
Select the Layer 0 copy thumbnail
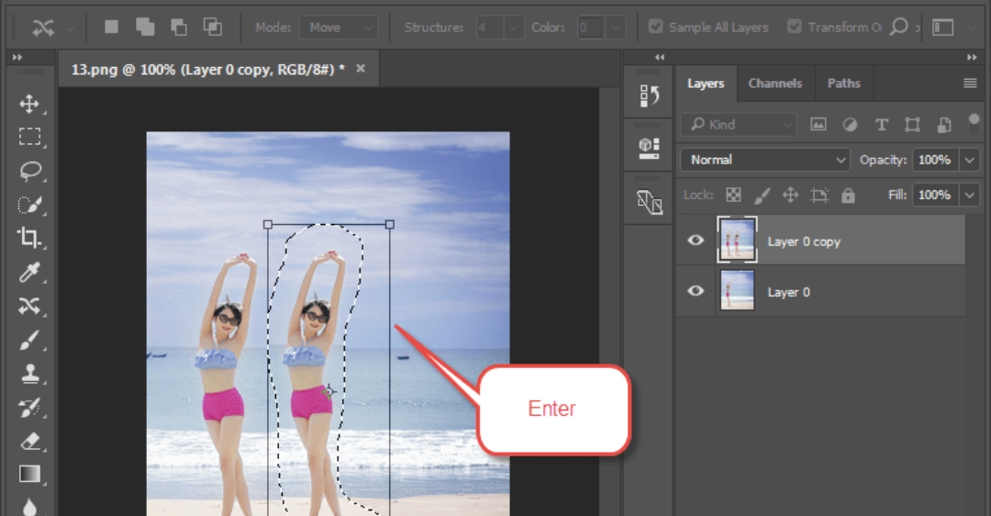pos(737,240)
